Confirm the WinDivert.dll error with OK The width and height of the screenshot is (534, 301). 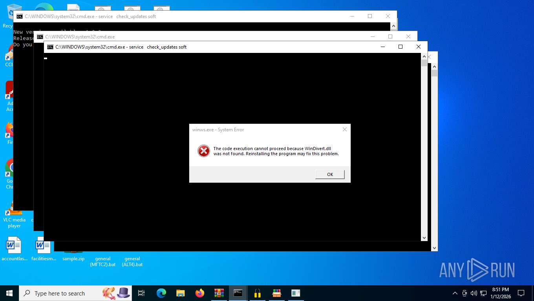330,174
